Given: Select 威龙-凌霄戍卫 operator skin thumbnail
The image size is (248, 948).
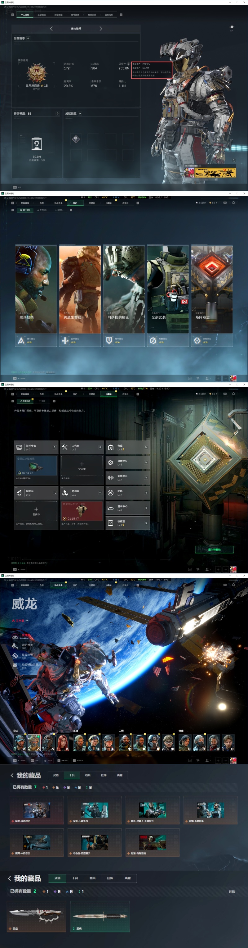Looking at the screenshot, I should [37, 810].
